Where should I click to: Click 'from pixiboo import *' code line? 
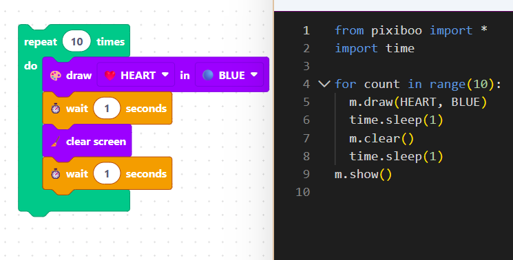point(411,30)
